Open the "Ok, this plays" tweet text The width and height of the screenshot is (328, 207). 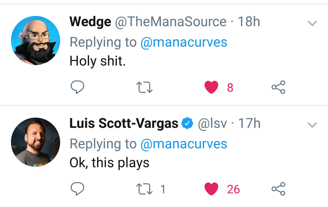(x=109, y=162)
